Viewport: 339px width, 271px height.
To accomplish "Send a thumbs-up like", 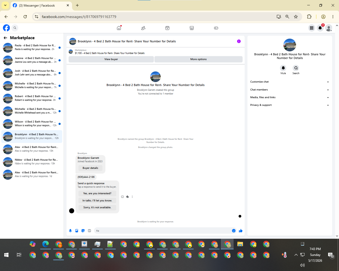I will (x=241, y=231).
